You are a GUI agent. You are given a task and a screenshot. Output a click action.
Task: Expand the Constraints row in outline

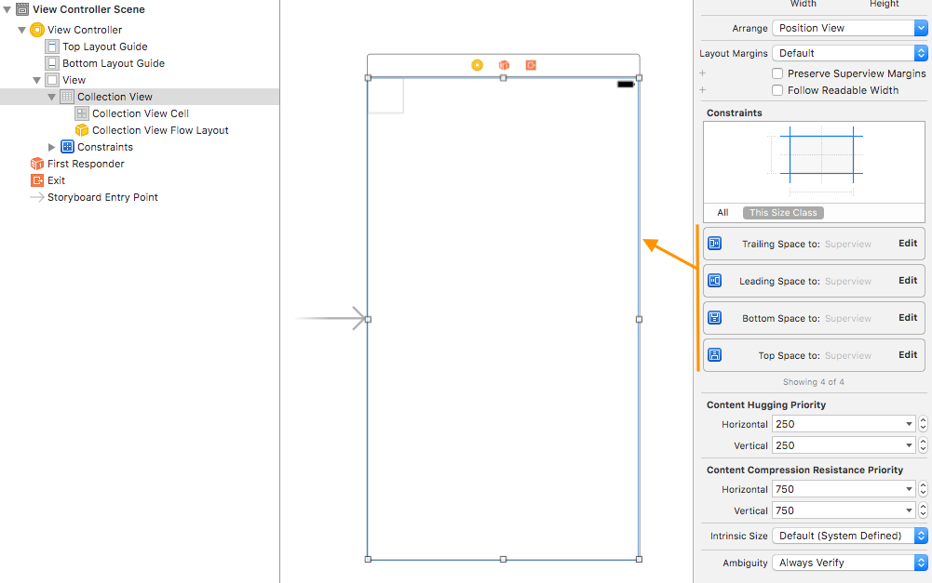[52, 147]
